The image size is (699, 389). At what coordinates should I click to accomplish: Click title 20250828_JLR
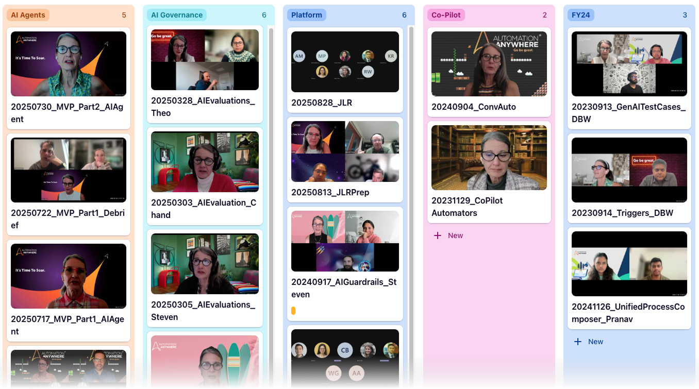tap(322, 103)
